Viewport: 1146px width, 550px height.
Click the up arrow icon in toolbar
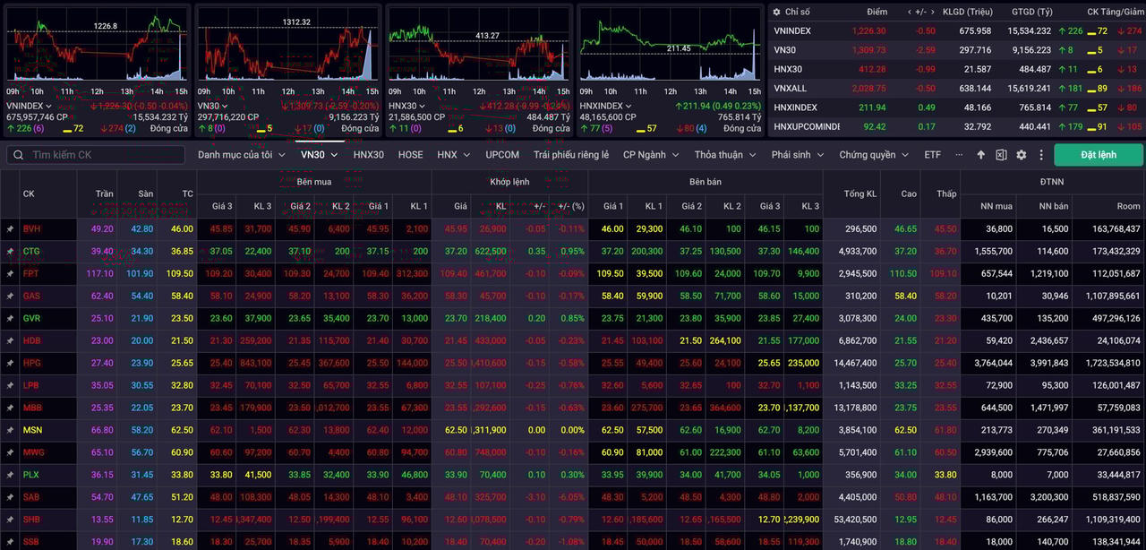point(980,155)
